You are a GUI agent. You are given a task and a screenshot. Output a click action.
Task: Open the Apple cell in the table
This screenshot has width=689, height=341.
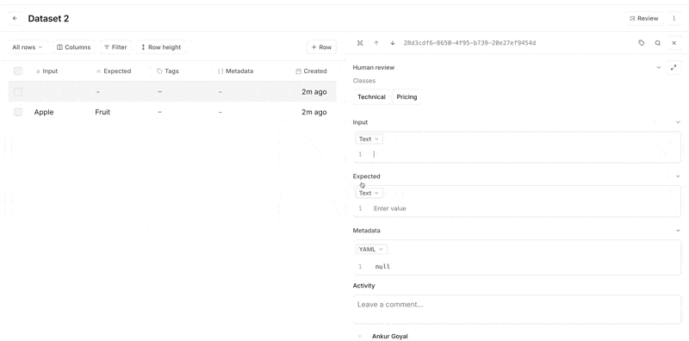click(44, 112)
